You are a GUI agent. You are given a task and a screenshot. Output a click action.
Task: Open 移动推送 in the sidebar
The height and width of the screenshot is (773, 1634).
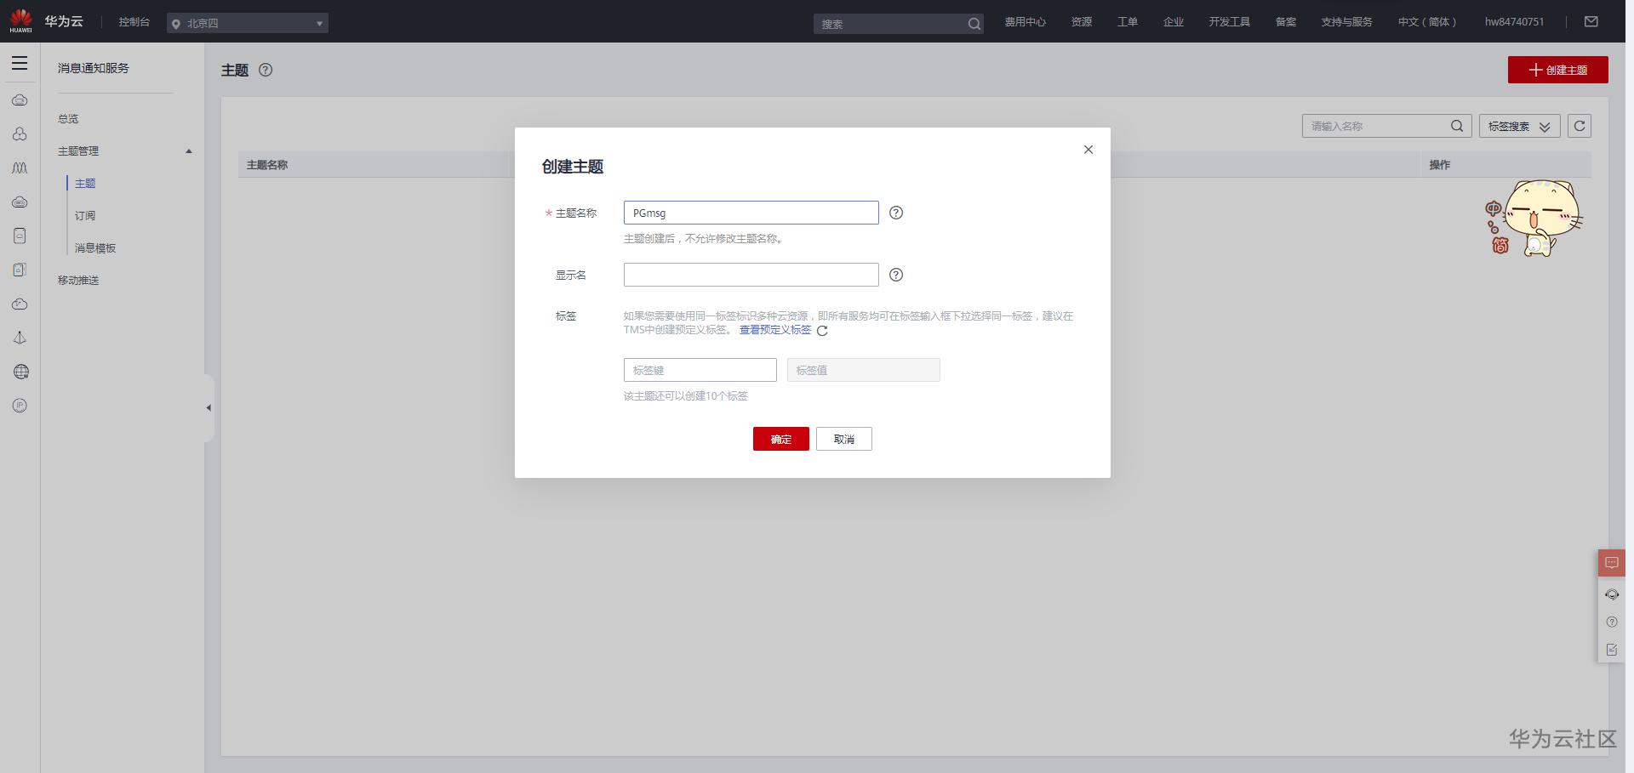[x=78, y=281]
